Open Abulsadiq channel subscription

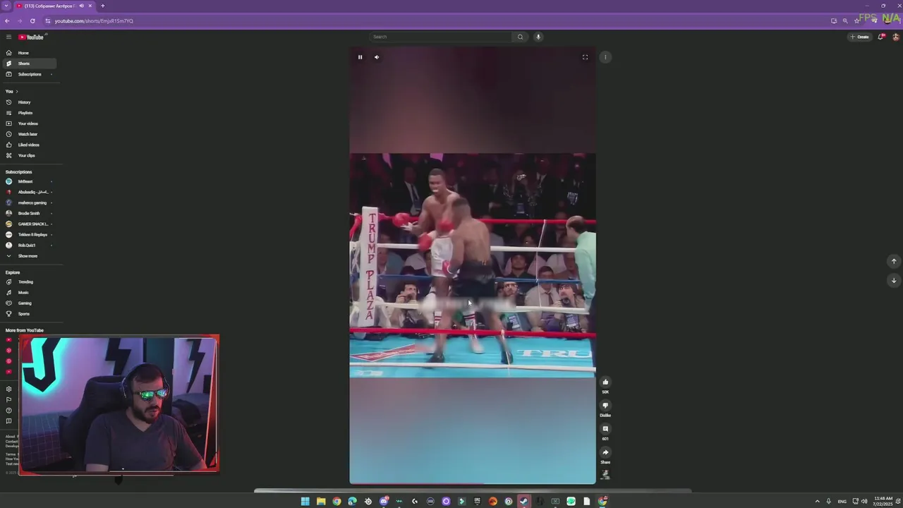coord(28,192)
